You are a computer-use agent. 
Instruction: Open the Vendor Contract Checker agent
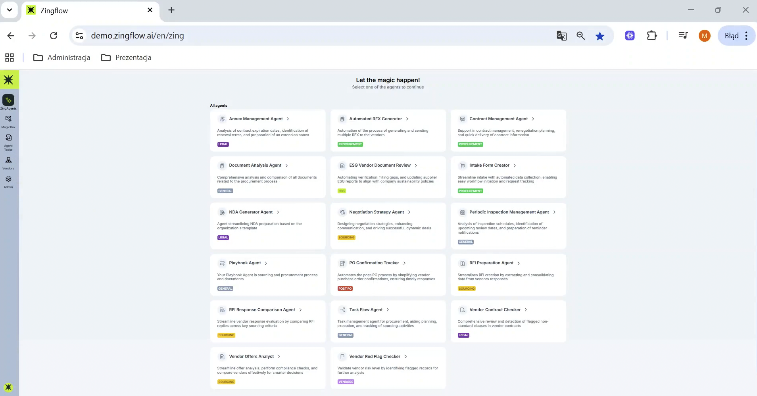495,310
